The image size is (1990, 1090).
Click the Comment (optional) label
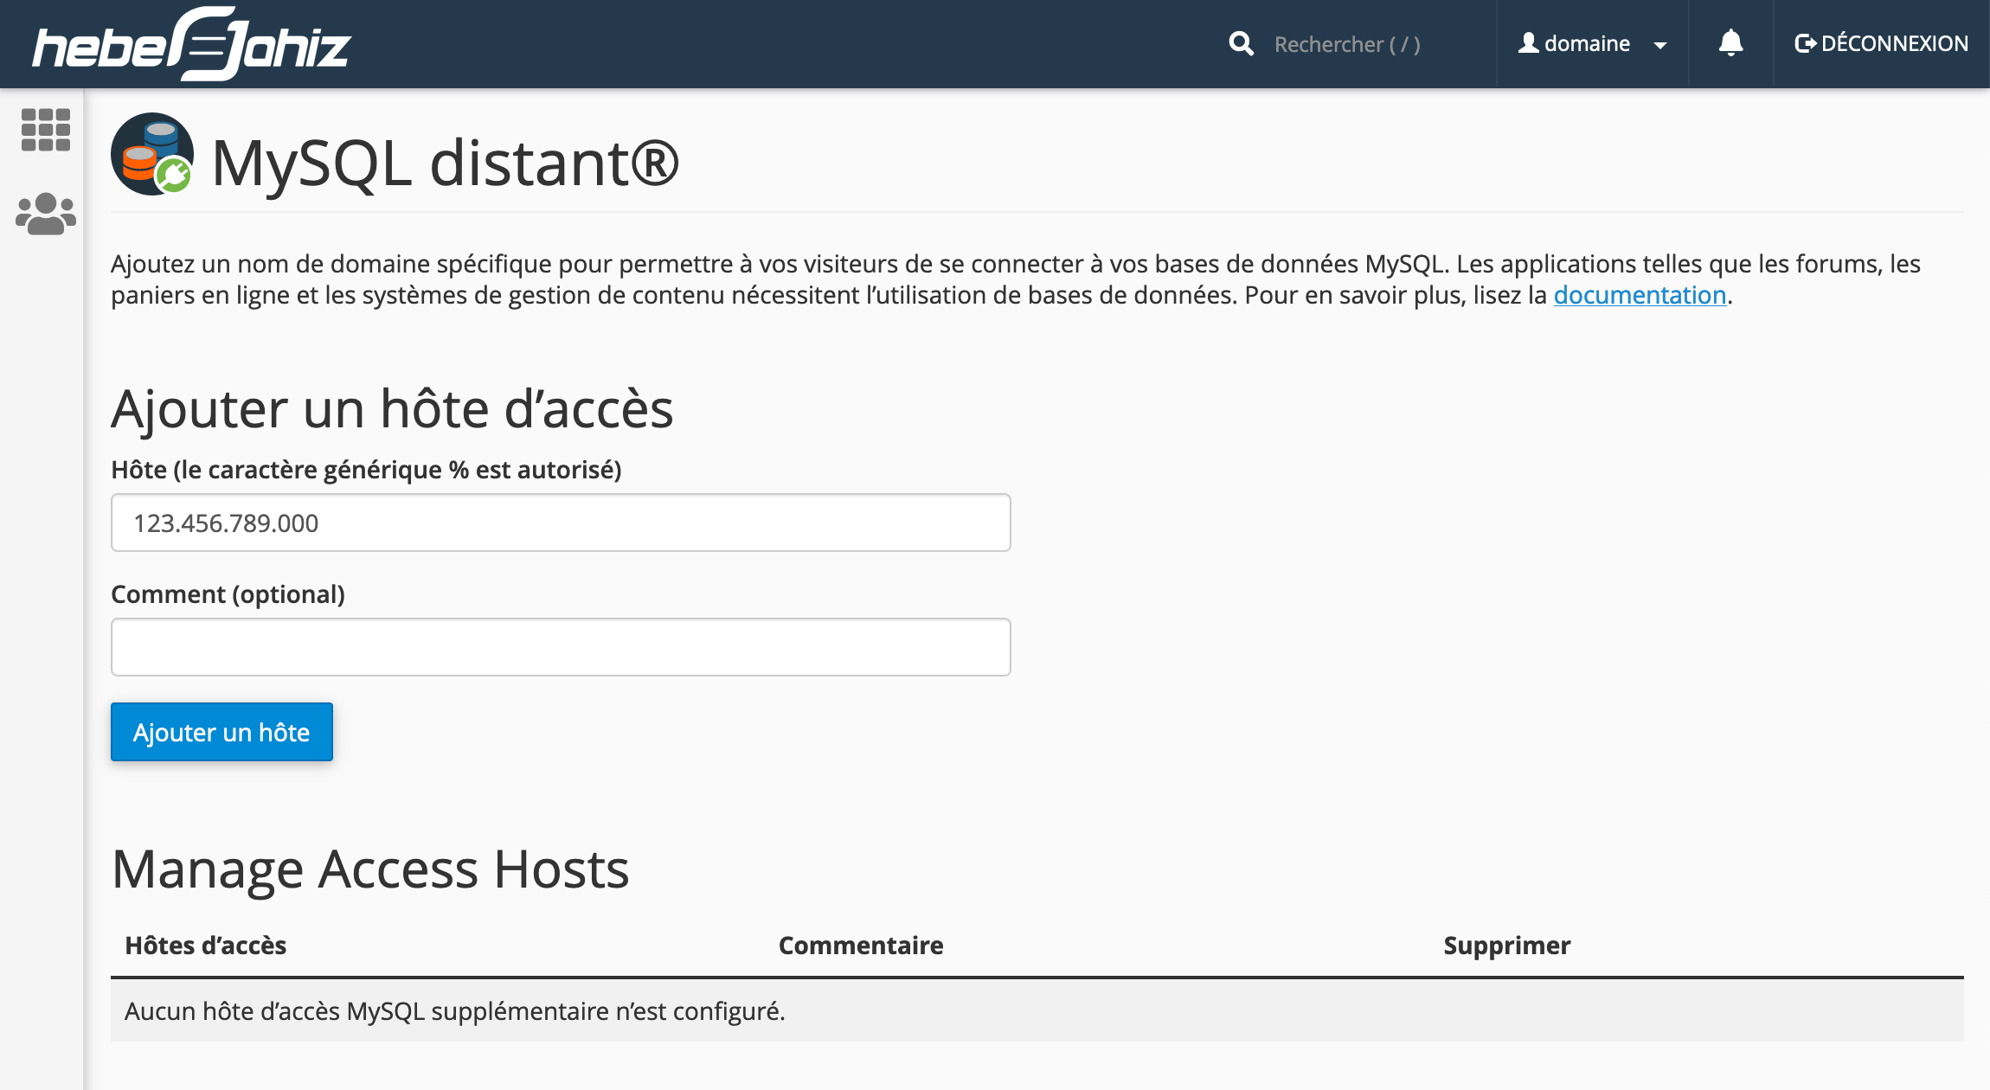click(228, 594)
